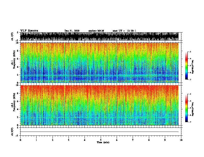Click the "7" tick on the Time axis

point(133,140)
